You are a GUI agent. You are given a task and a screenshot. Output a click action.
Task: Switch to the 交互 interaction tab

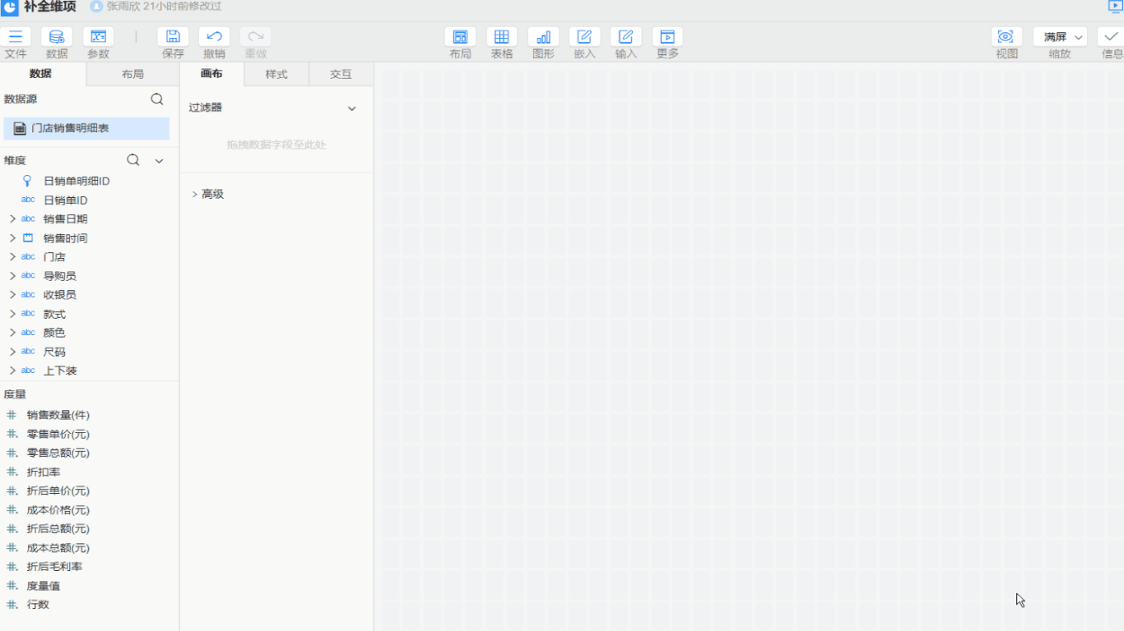coord(341,74)
